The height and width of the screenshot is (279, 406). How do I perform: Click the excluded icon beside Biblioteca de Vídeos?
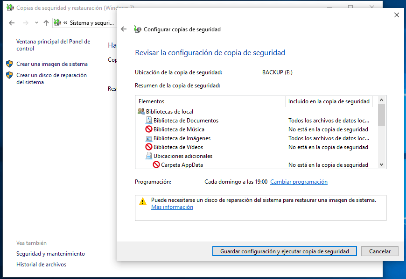[x=149, y=147]
